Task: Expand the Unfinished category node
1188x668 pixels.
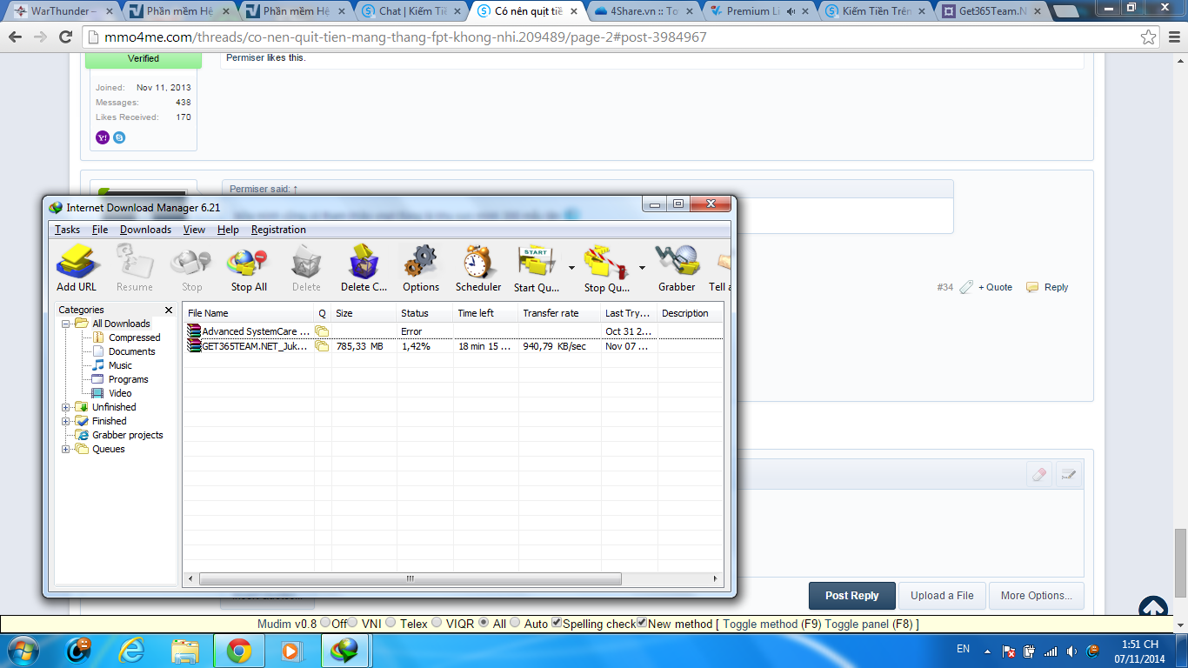Action: (x=66, y=407)
